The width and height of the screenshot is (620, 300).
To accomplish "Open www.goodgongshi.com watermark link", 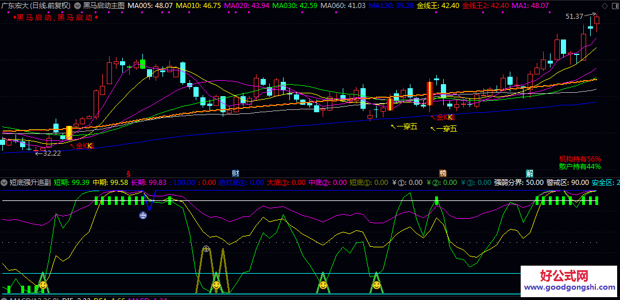I will (568, 288).
